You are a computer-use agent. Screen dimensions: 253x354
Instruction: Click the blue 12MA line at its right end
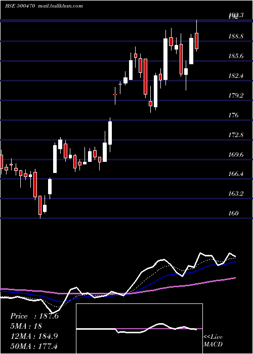point(235,262)
